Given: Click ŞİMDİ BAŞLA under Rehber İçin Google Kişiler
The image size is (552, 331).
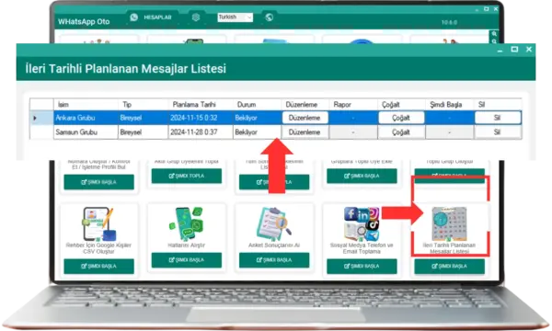Looking at the screenshot, I should (x=99, y=267).
